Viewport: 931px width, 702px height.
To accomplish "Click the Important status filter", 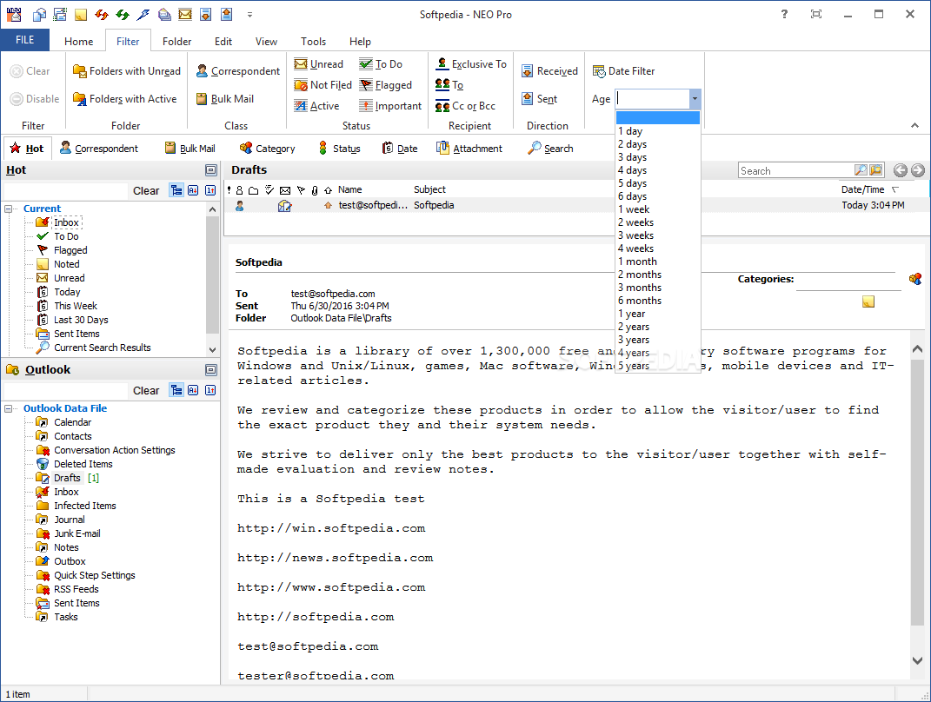I will point(390,106).
